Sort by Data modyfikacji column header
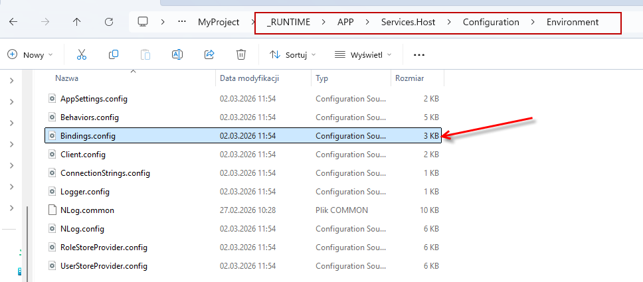This screenshot has height=282, width=643. pyautogui.click(x=249, y=78)
